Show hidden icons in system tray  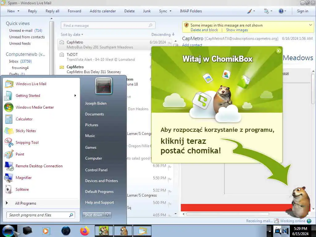[269, 231]
